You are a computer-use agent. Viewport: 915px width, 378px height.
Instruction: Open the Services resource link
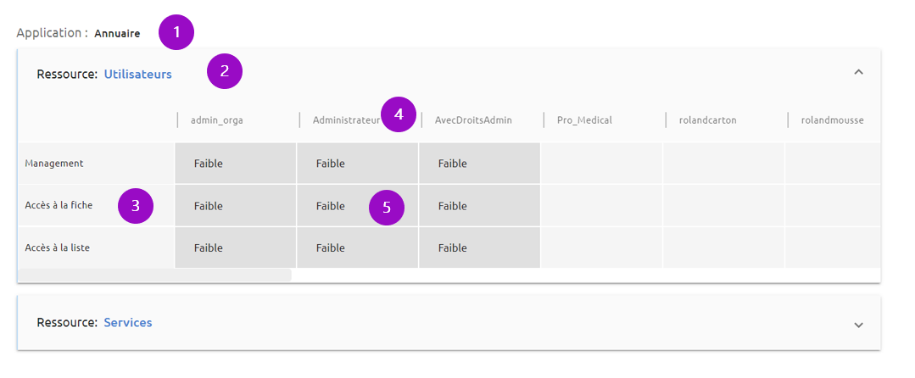(128, 323)
